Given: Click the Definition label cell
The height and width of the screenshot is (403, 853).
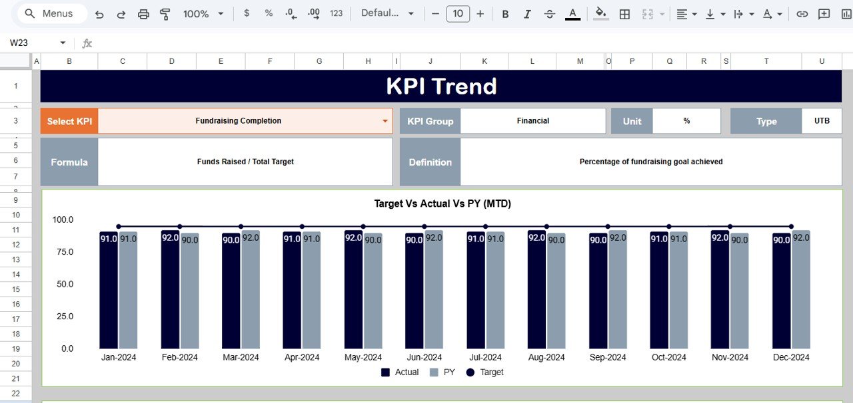Looking at the screenshot, I should [430, 162].
